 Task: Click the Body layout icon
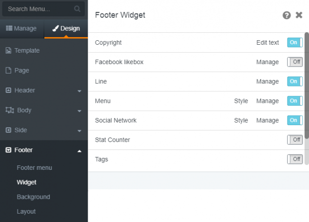9,110
